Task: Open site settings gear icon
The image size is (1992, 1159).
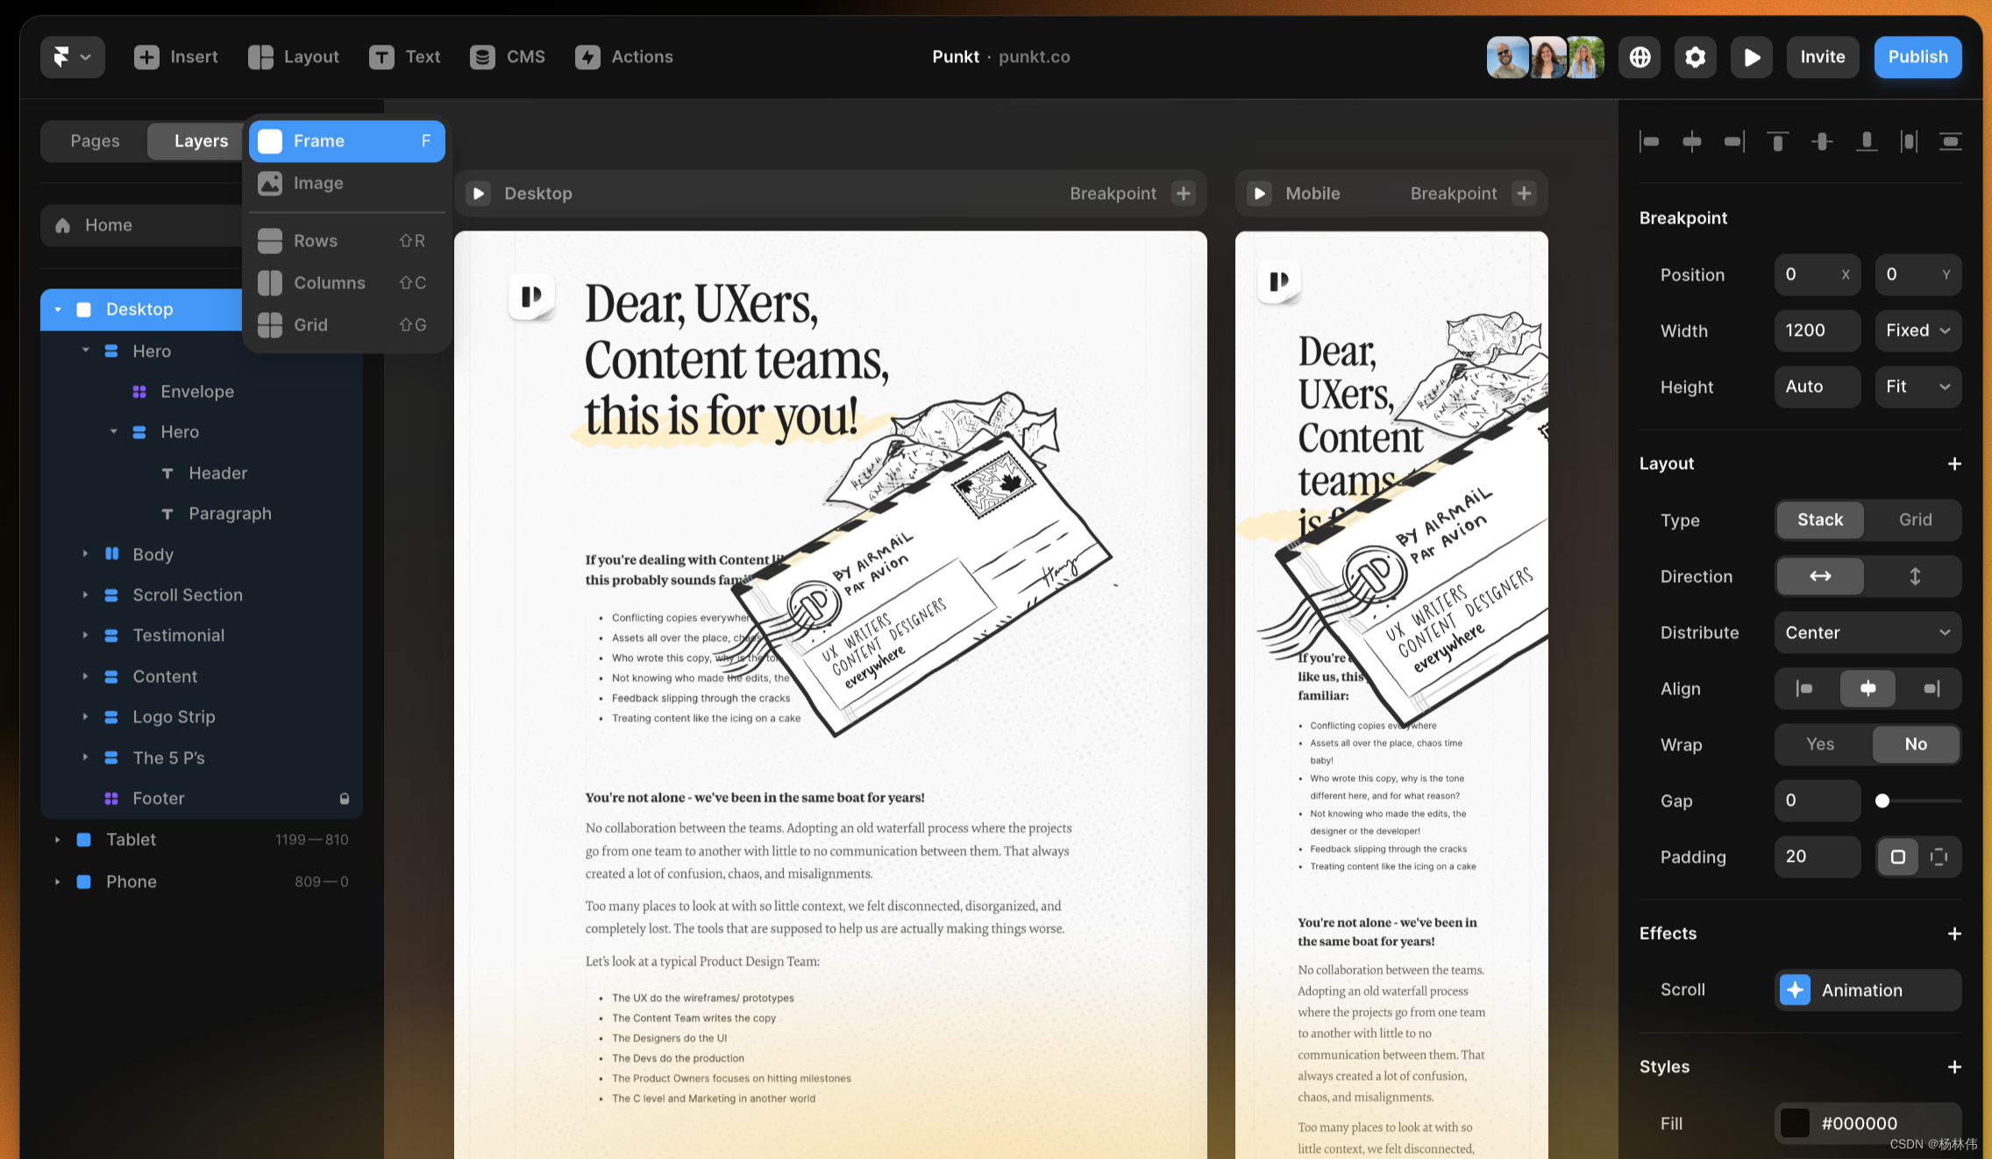Action: pos(1695,57)
